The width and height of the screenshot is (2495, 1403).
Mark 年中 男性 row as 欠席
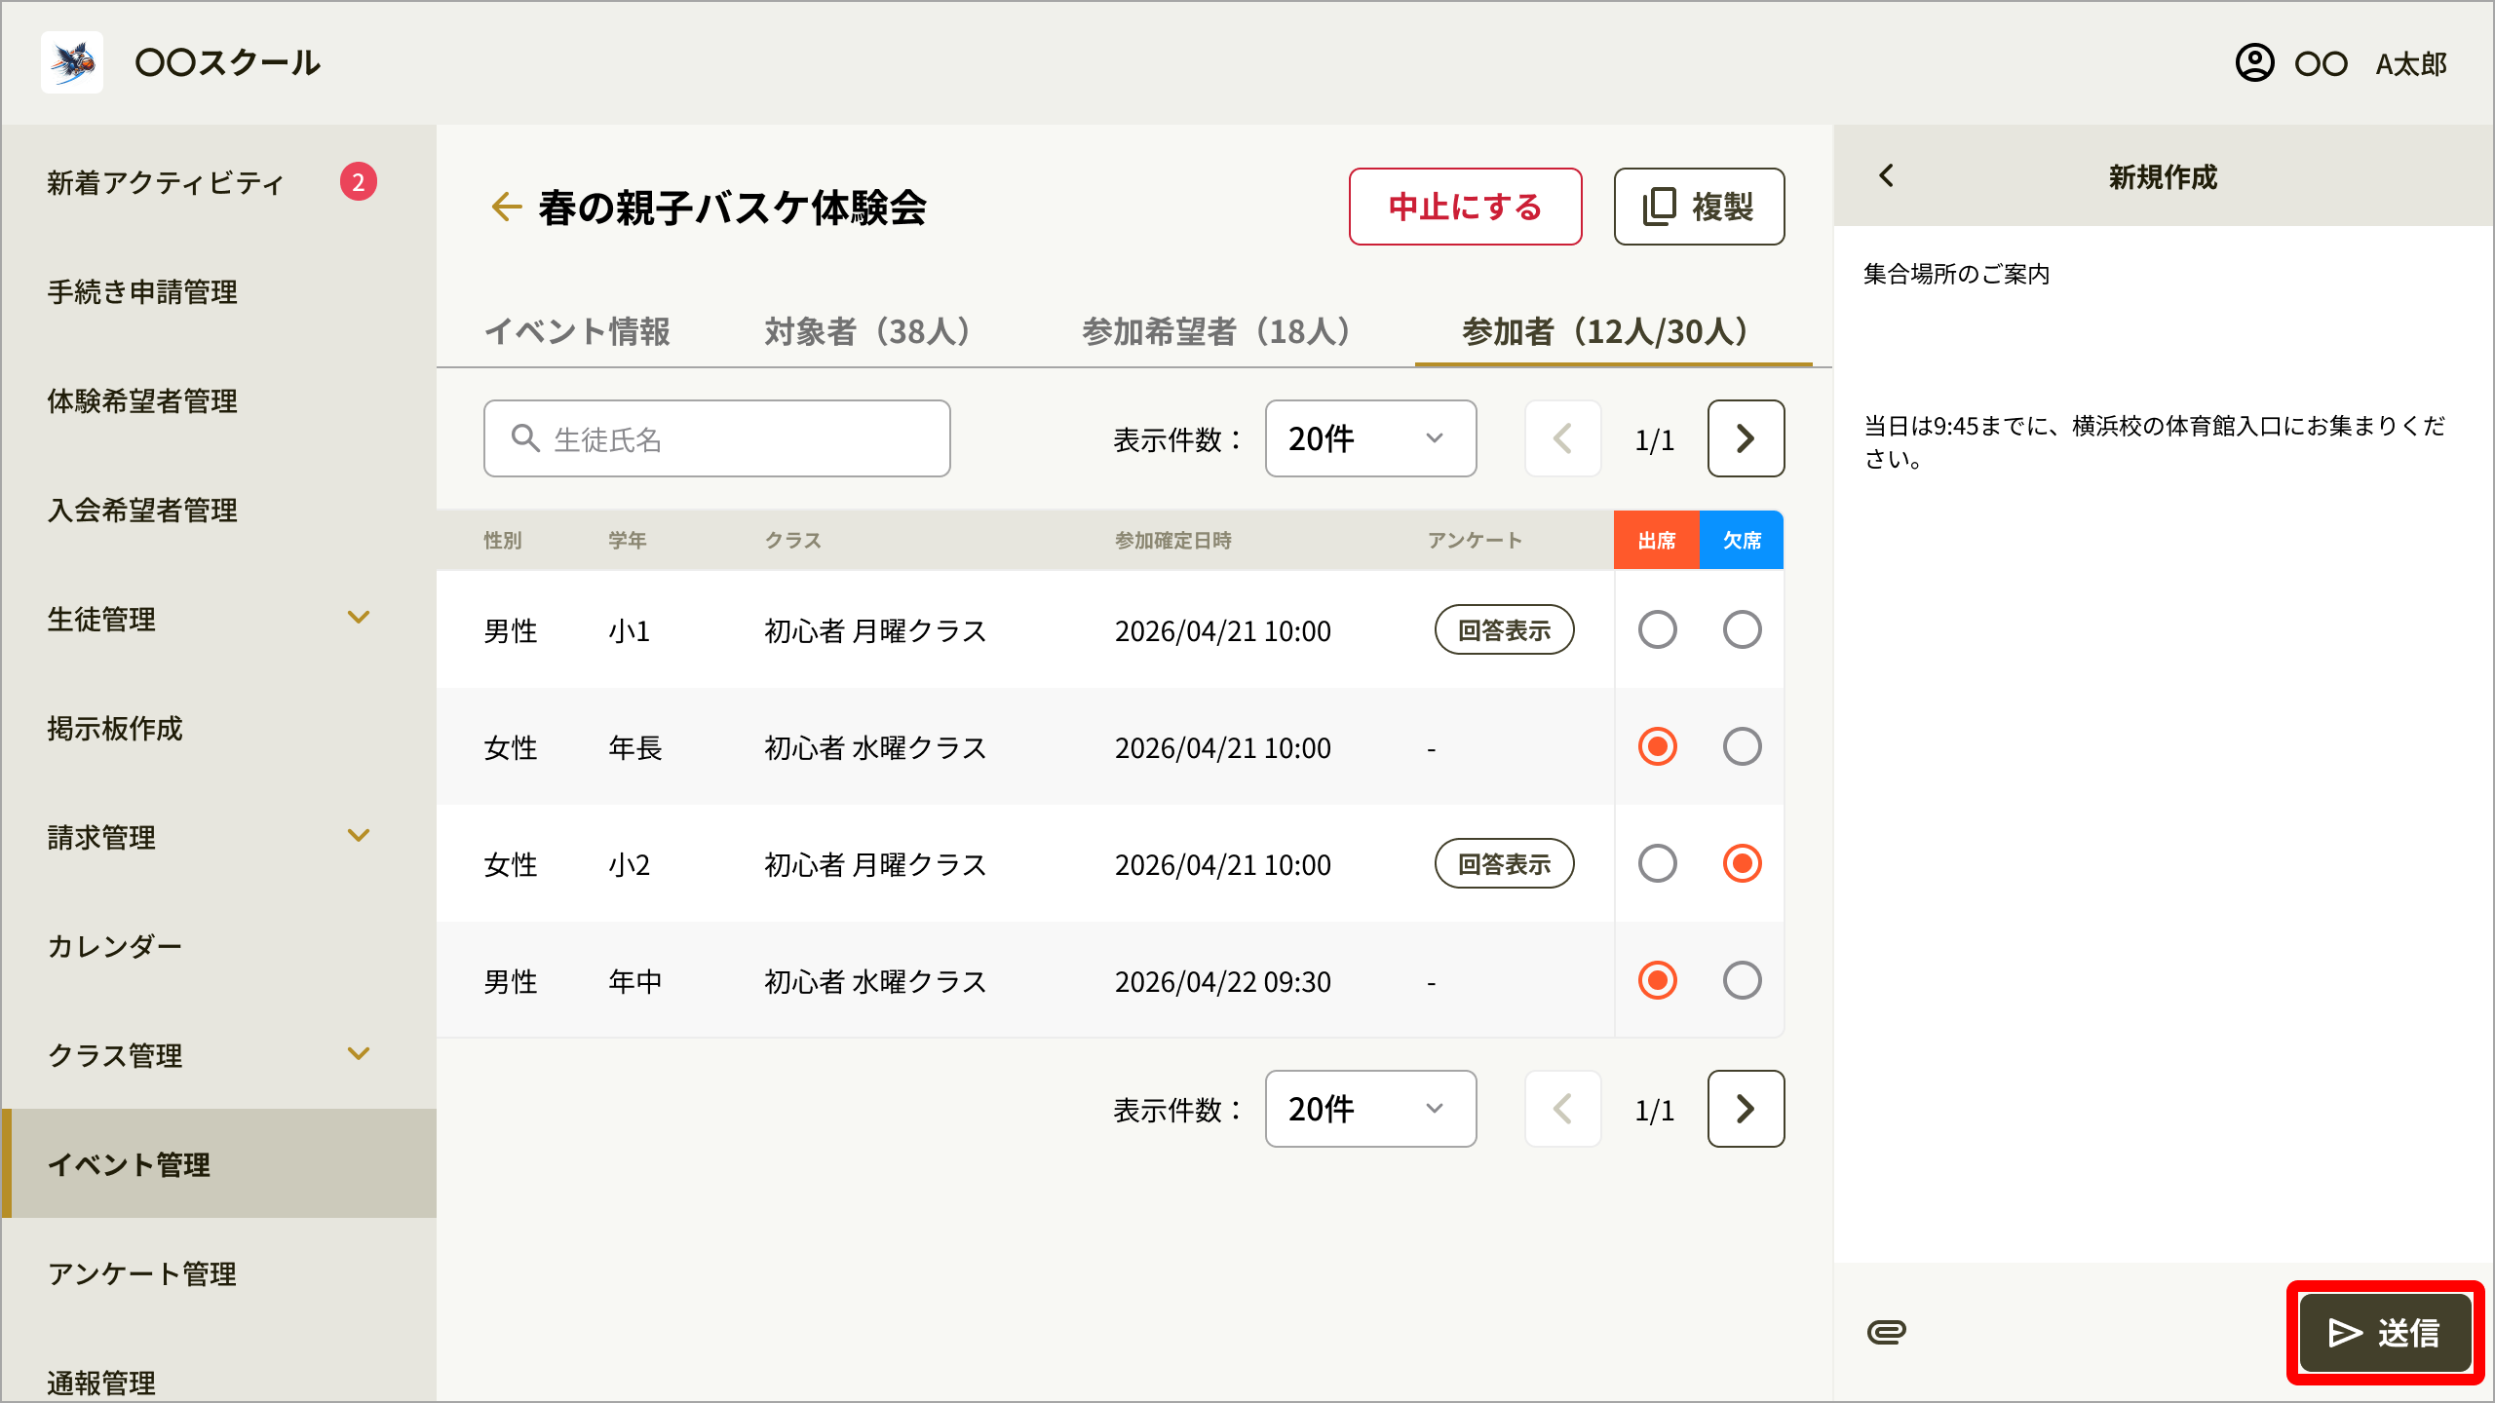pyautogui.click(x=1742, y=980)
